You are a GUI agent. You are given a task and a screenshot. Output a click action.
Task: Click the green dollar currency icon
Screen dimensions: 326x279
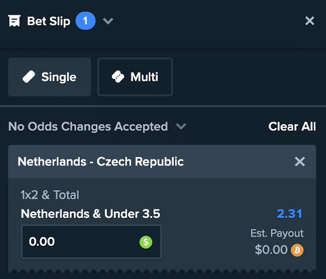pyautogui.click(x=146, y=242)
